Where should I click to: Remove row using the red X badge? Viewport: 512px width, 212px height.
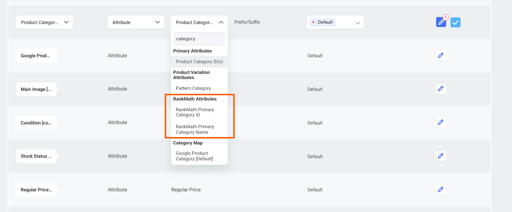coord(446,17)
